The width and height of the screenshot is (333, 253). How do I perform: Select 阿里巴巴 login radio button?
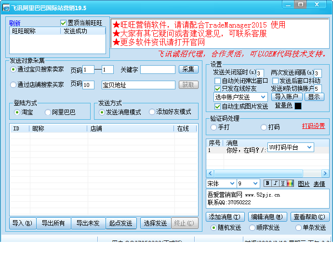point(48,112)
